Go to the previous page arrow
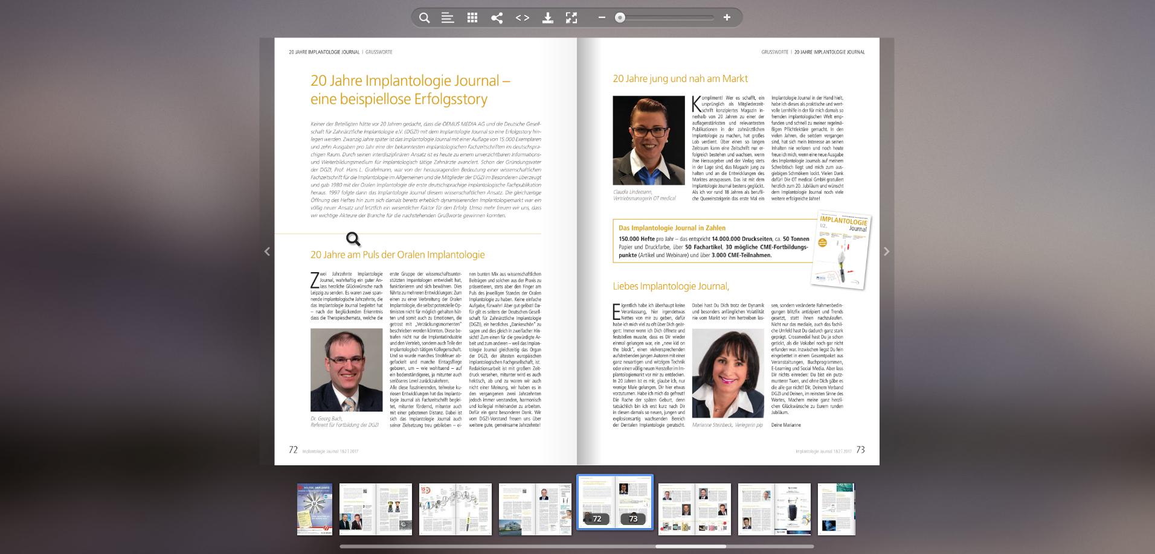This screenshot has height=554, width=1155. [267, 251]
